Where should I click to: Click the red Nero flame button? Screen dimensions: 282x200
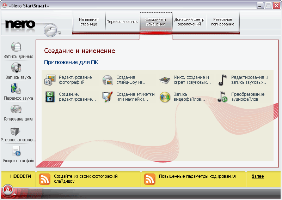(8, 190)
